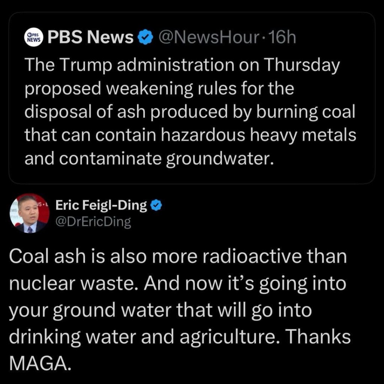Click the PBS News logo avatar
384x384 pixels.
click(34, 37)
